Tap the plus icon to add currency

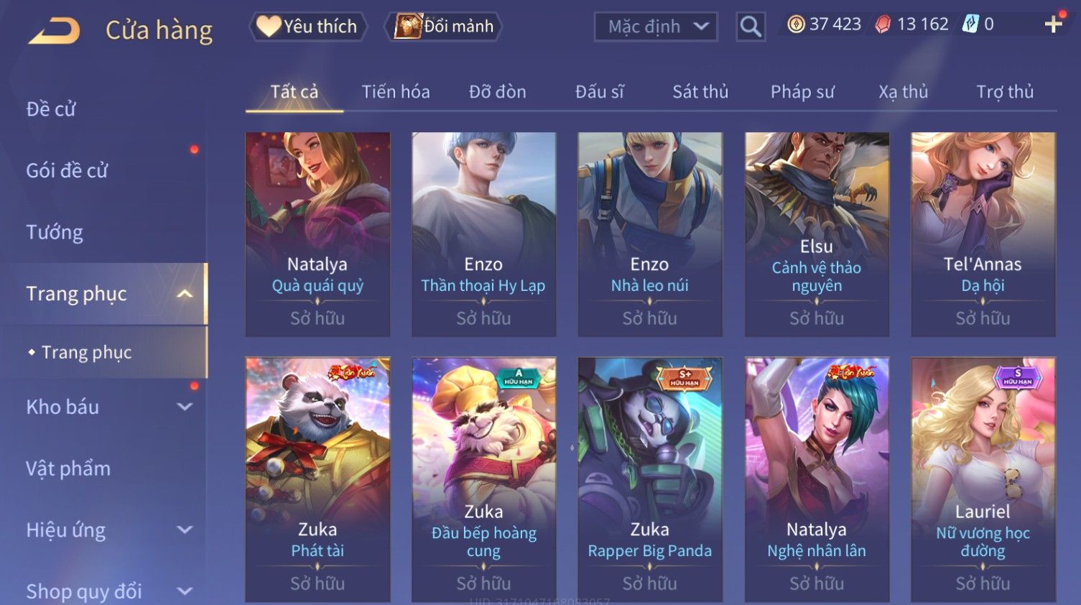coord(1053,24)
